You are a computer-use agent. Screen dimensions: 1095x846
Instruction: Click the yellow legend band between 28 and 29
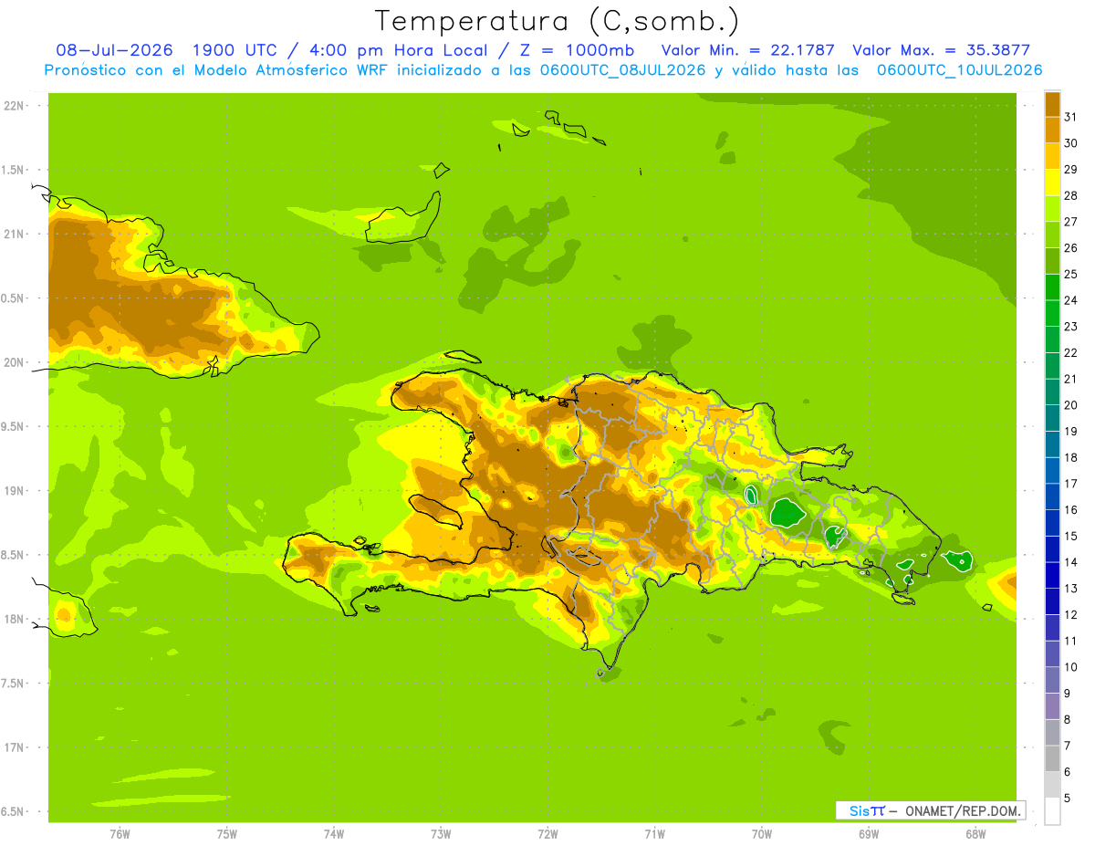(x=1052, y=183)
